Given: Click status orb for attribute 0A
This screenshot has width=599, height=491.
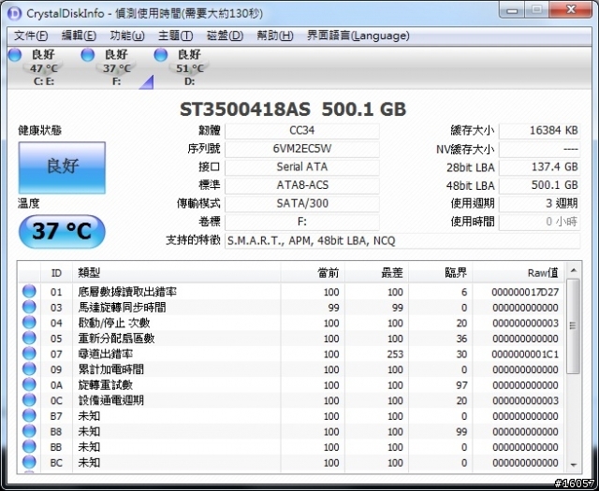Looking at the screenshot, I should 29,384.
